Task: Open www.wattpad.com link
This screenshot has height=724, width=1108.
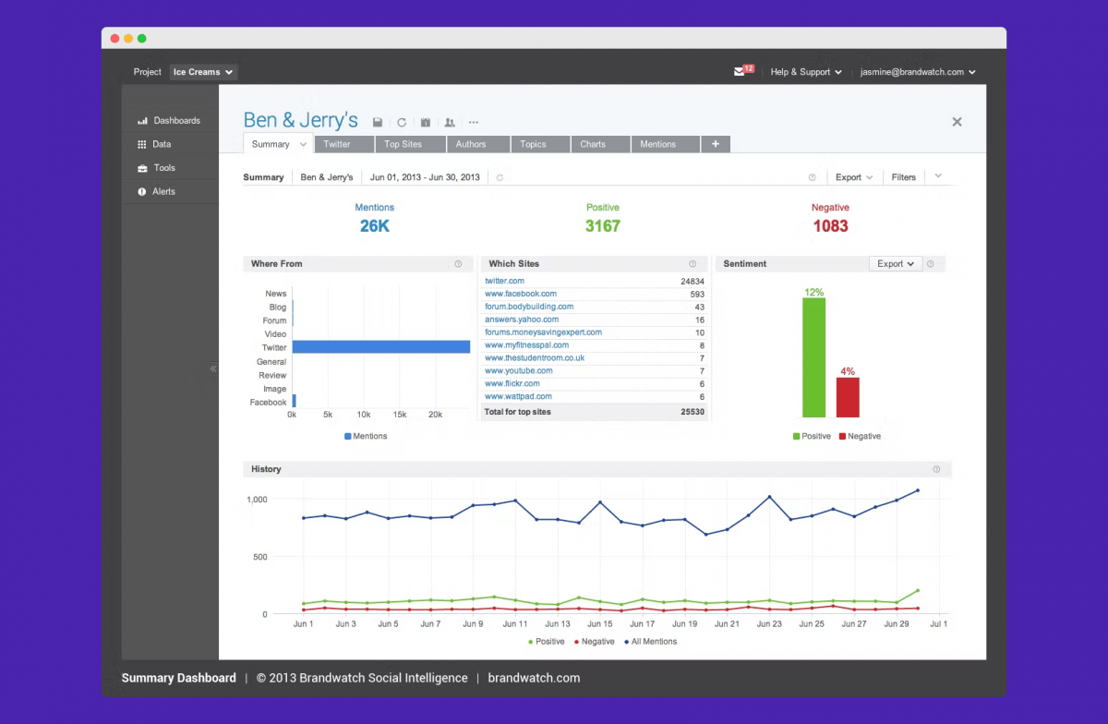Action: (519, 397)
